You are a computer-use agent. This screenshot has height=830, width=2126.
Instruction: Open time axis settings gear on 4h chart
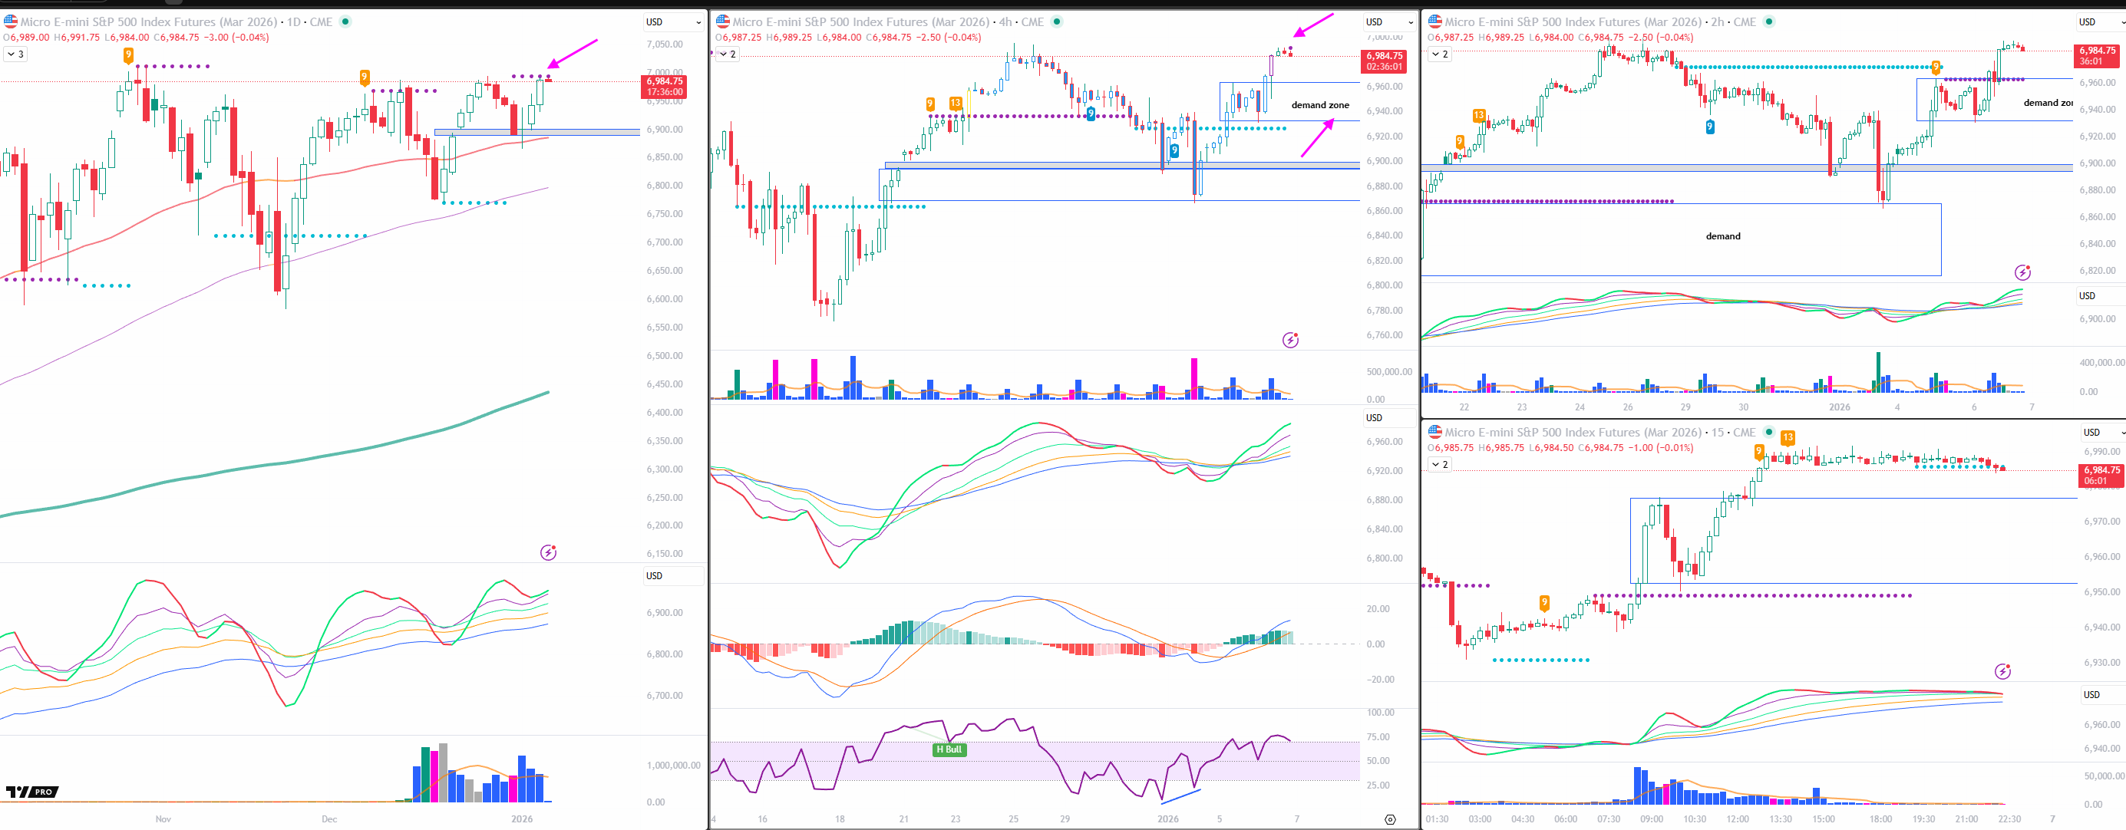pyautogui.click(x=1390, y=819)
